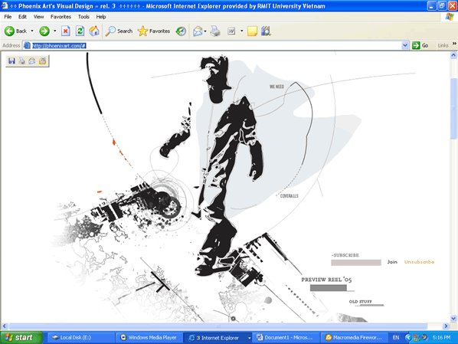Go to the Home page icon

(94, 31)
